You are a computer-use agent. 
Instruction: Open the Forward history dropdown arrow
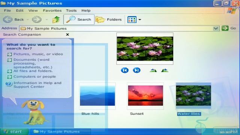click(x=46, y=19)
